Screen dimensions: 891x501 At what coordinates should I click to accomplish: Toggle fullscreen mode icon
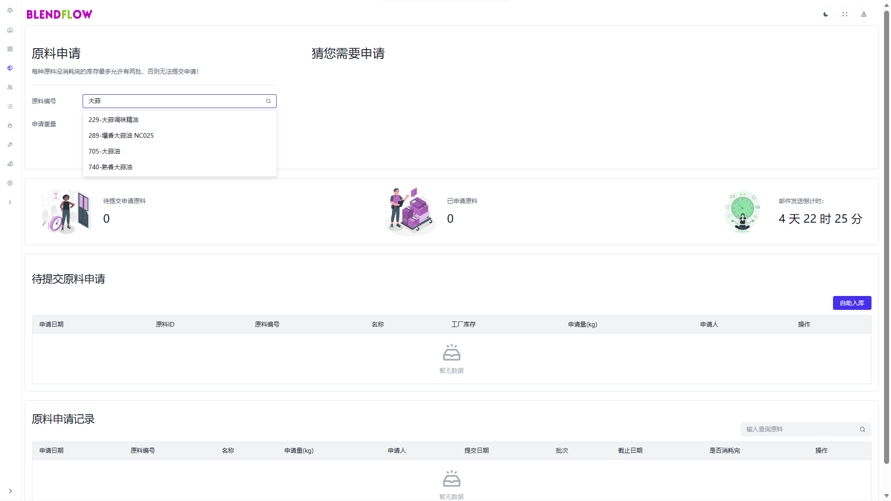pos(845,14)
